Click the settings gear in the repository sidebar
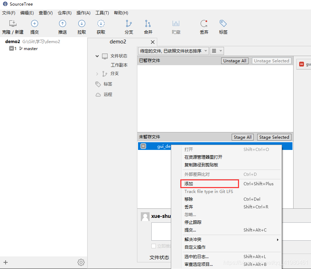Image resolution: width=311 pixels, height=269 pixels. click(81, 262)
